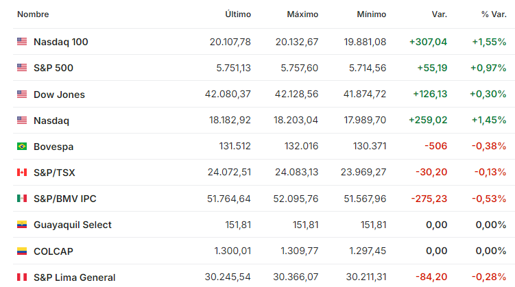515x287 pixels.
Task: Select the Mexico flag by S&P/BMV IPC
Action: click(x=22, y=199)
